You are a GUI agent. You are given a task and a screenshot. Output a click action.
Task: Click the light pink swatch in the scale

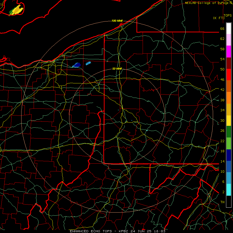click(x=229, y=40)
